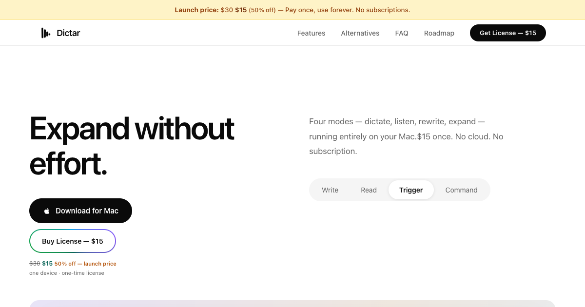Click Buy License — $15 outlined button

pos(73,241)
